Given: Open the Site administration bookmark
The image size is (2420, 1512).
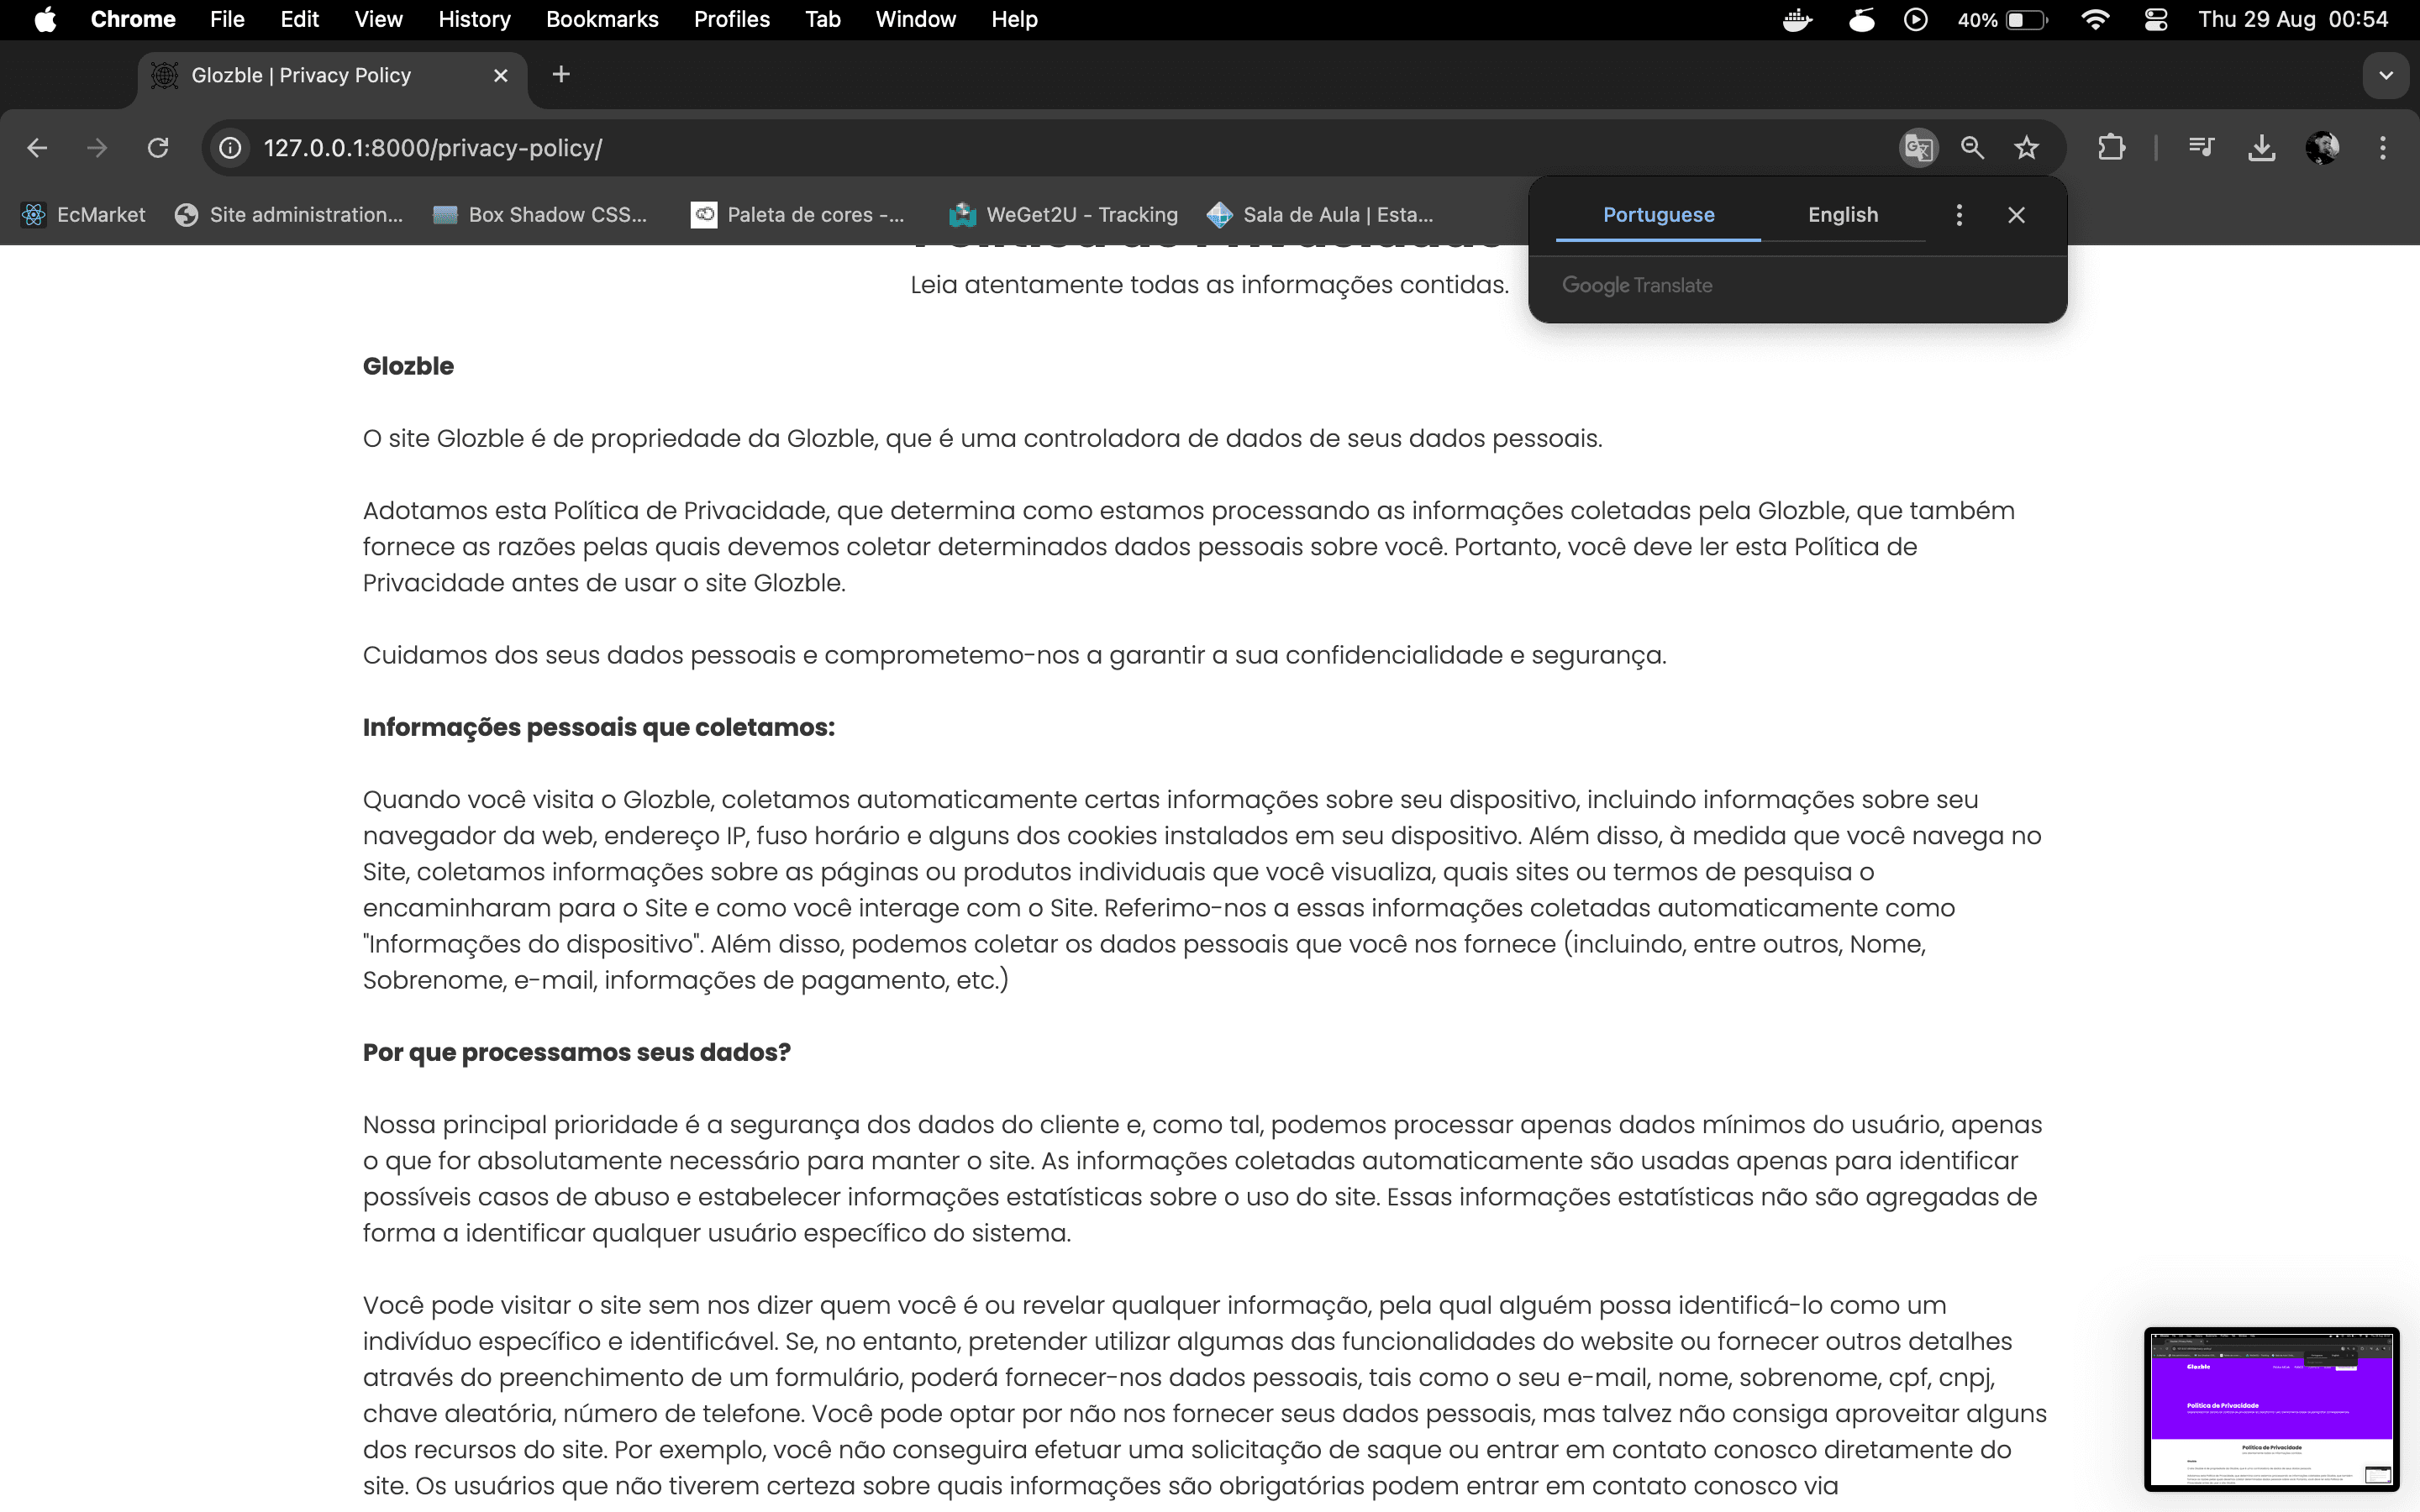Looking at the screenshot, I should pyautogui.click(x=289, y=215).
